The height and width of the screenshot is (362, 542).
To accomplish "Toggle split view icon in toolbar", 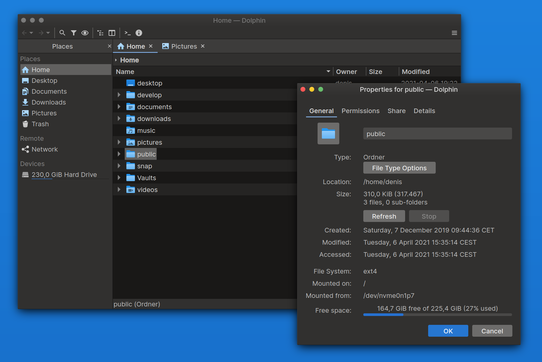I will tap(112, 33).
